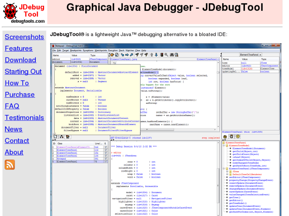This screenshot has width=289, height=216.
Task: Click the collapse arrows above the breakpoints table
Action: [54, 140]
